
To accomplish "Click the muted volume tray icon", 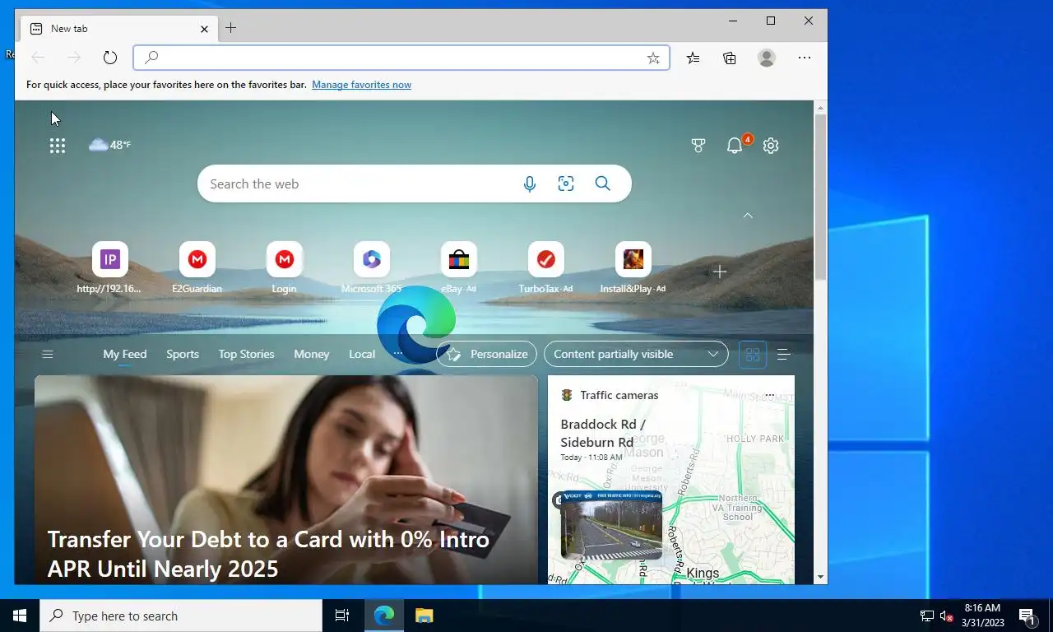I will tap(946, 616).
